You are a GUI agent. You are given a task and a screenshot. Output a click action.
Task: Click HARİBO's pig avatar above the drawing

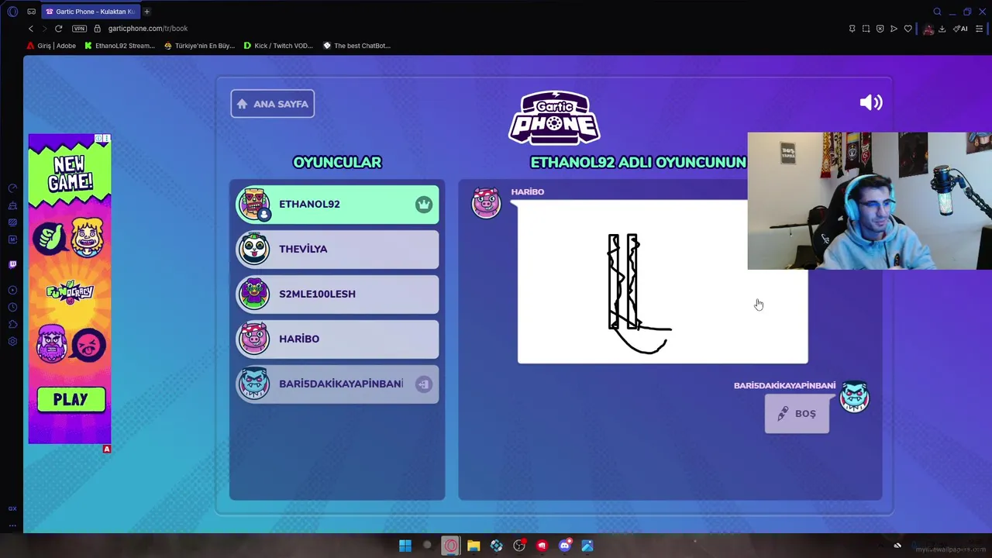coord(486,203)
